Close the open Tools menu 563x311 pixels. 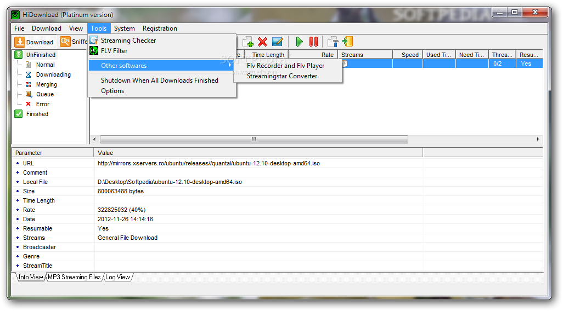point(98,28)
